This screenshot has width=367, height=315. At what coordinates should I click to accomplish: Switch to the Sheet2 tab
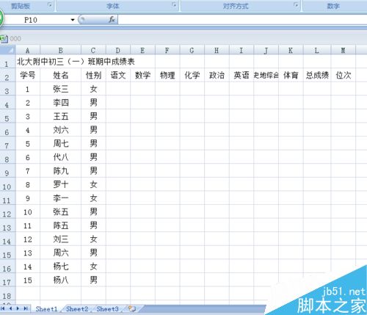point(77,309)
